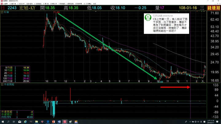Open the taskbar clock and date
This screenshot has height=124, width=221.
(x=211, y=122)
